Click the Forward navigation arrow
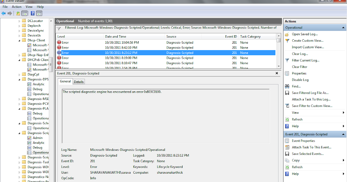The height and width of the screenshot is (182, 347). 10,13
